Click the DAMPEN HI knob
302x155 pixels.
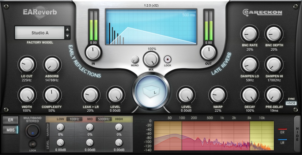click(x=274, y=64)
